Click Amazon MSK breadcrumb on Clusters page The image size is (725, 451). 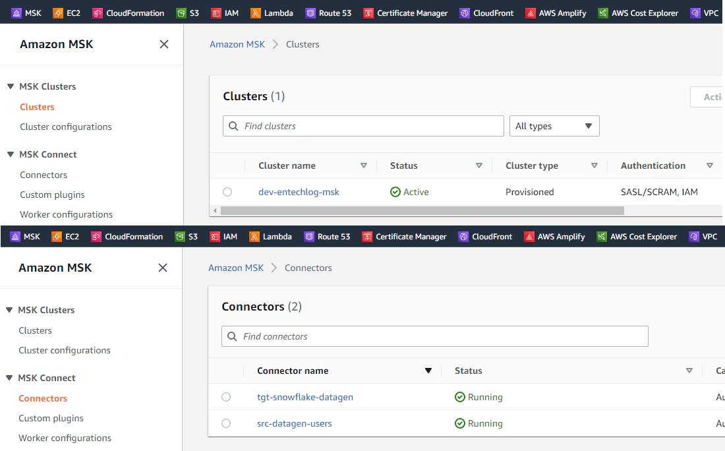237,44
